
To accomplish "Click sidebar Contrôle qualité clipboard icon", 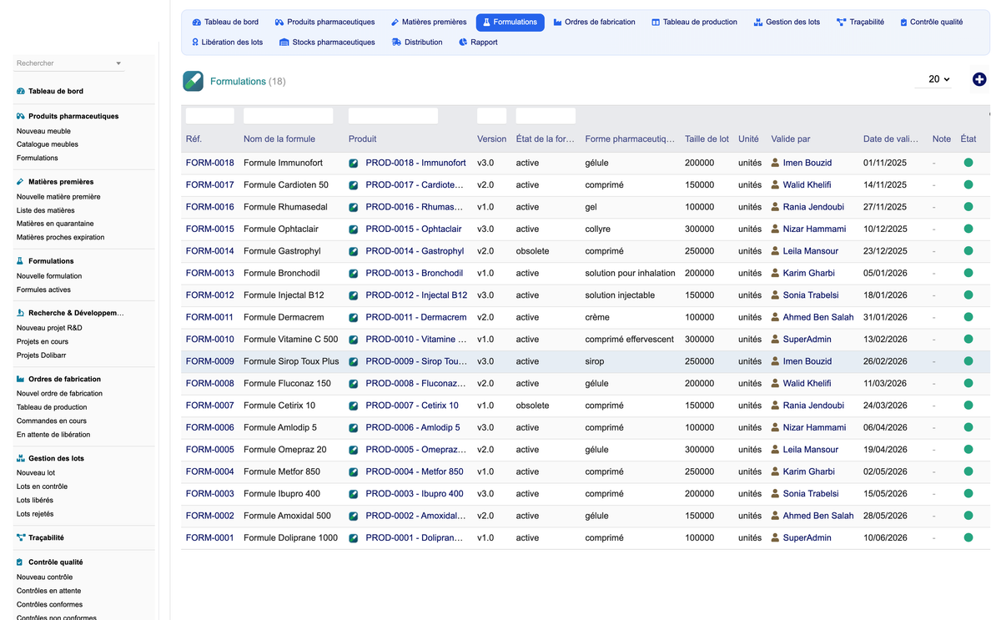I will coord(21,562).
